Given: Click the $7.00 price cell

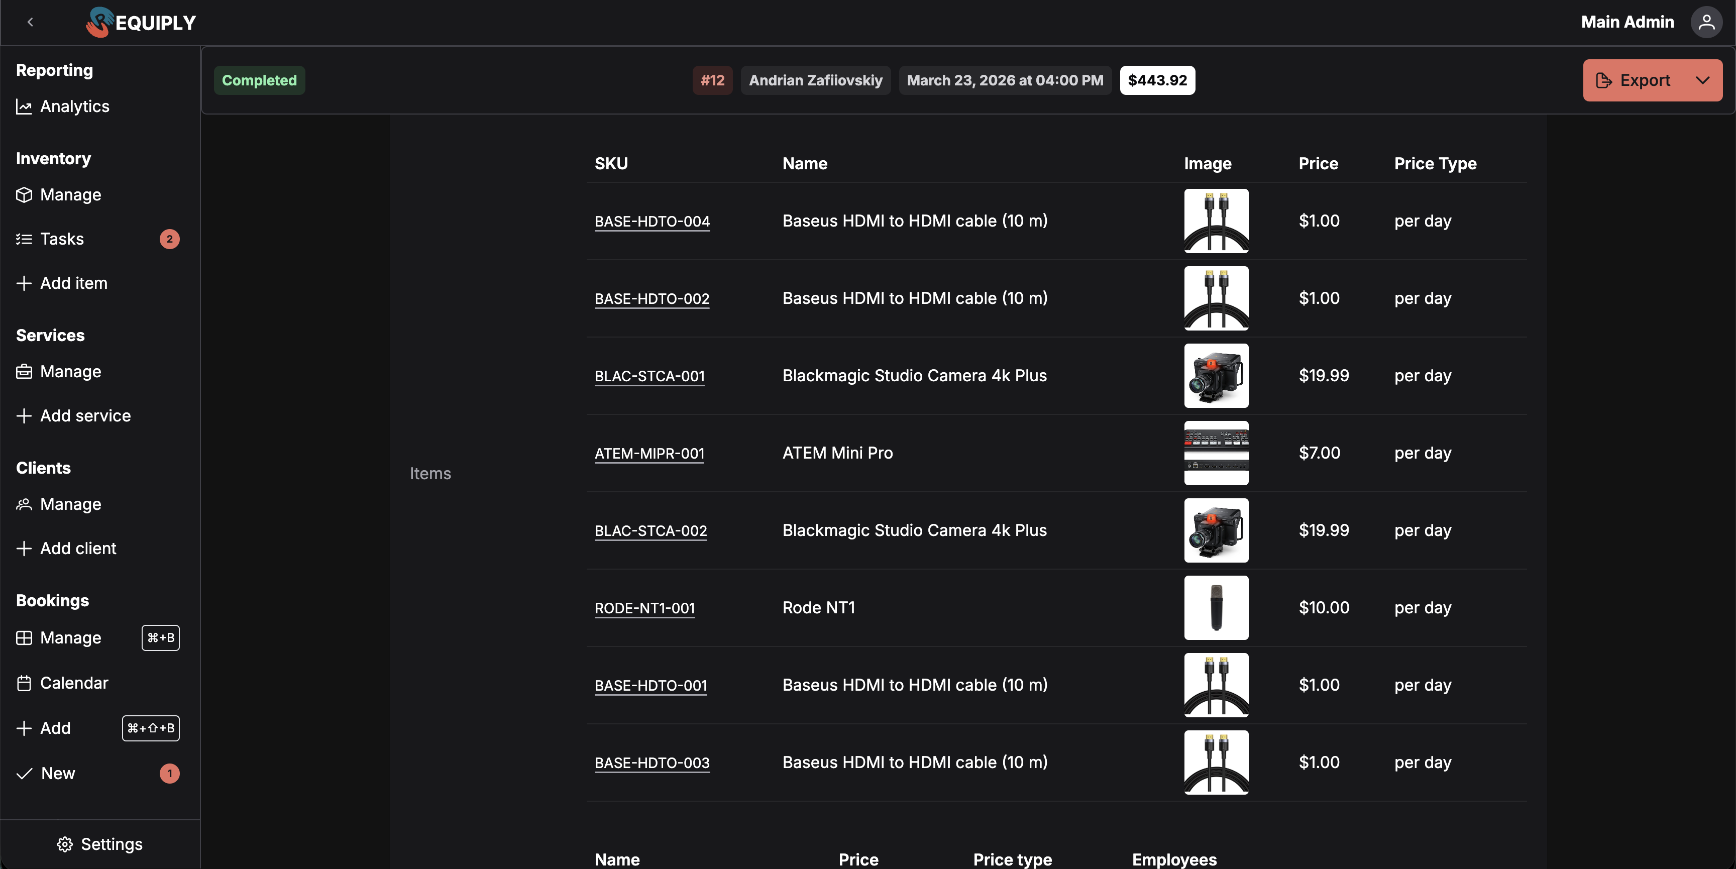Looking at the screenshot, I should [1319, 453].
